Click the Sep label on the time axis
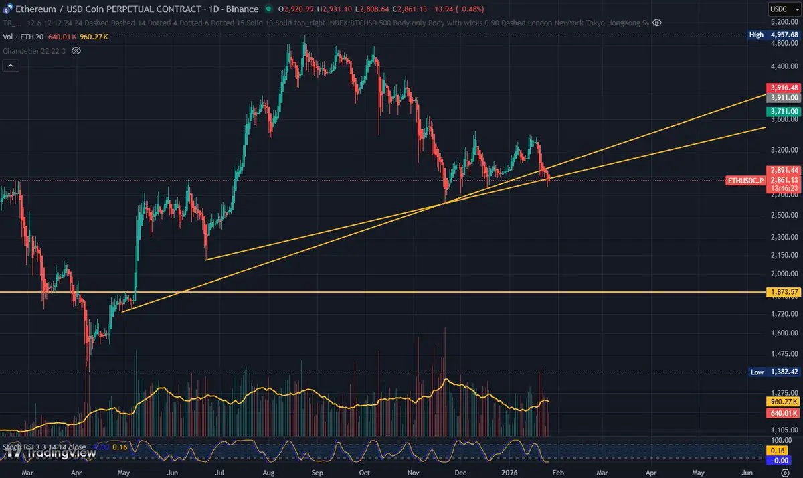Screen dimensions: 803x478 [316, 473]
